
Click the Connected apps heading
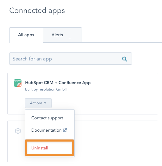[37, 11]
